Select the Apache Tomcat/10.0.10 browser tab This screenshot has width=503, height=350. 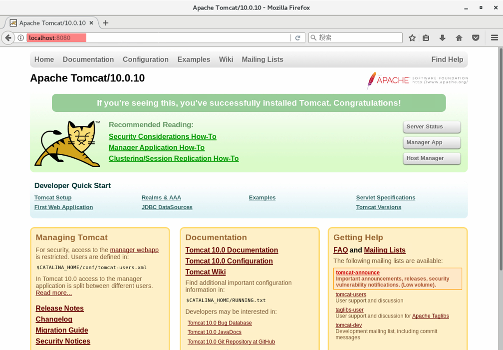click(x=52, y=23)
